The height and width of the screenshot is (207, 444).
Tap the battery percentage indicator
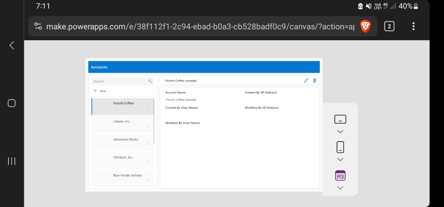pyautogui.click(x=405, y=6)
